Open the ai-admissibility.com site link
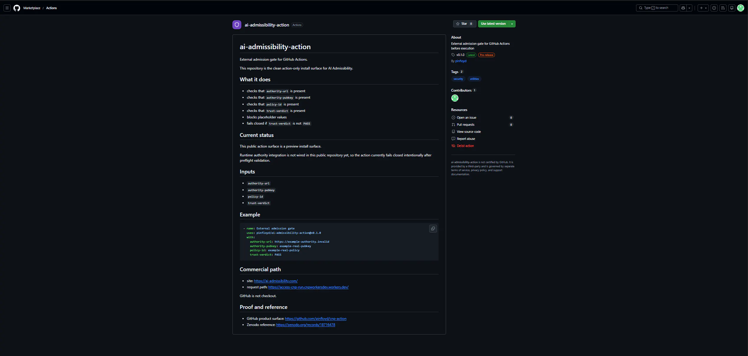This screenshot has height=356, width=748. pos(276,281)
